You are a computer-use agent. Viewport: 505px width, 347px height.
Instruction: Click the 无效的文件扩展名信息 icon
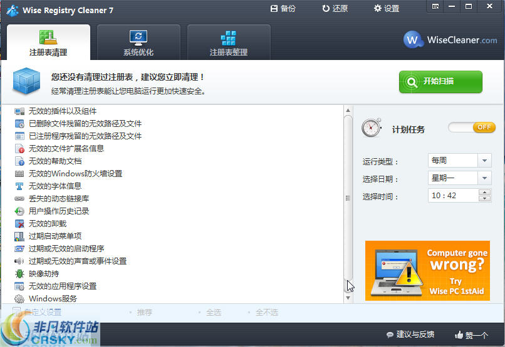click(19, 149)
